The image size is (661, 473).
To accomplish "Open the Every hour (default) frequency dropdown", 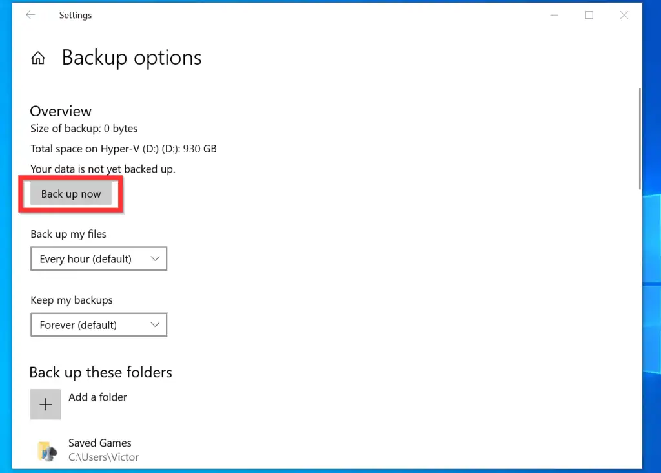I will click(x=98, y=259).
